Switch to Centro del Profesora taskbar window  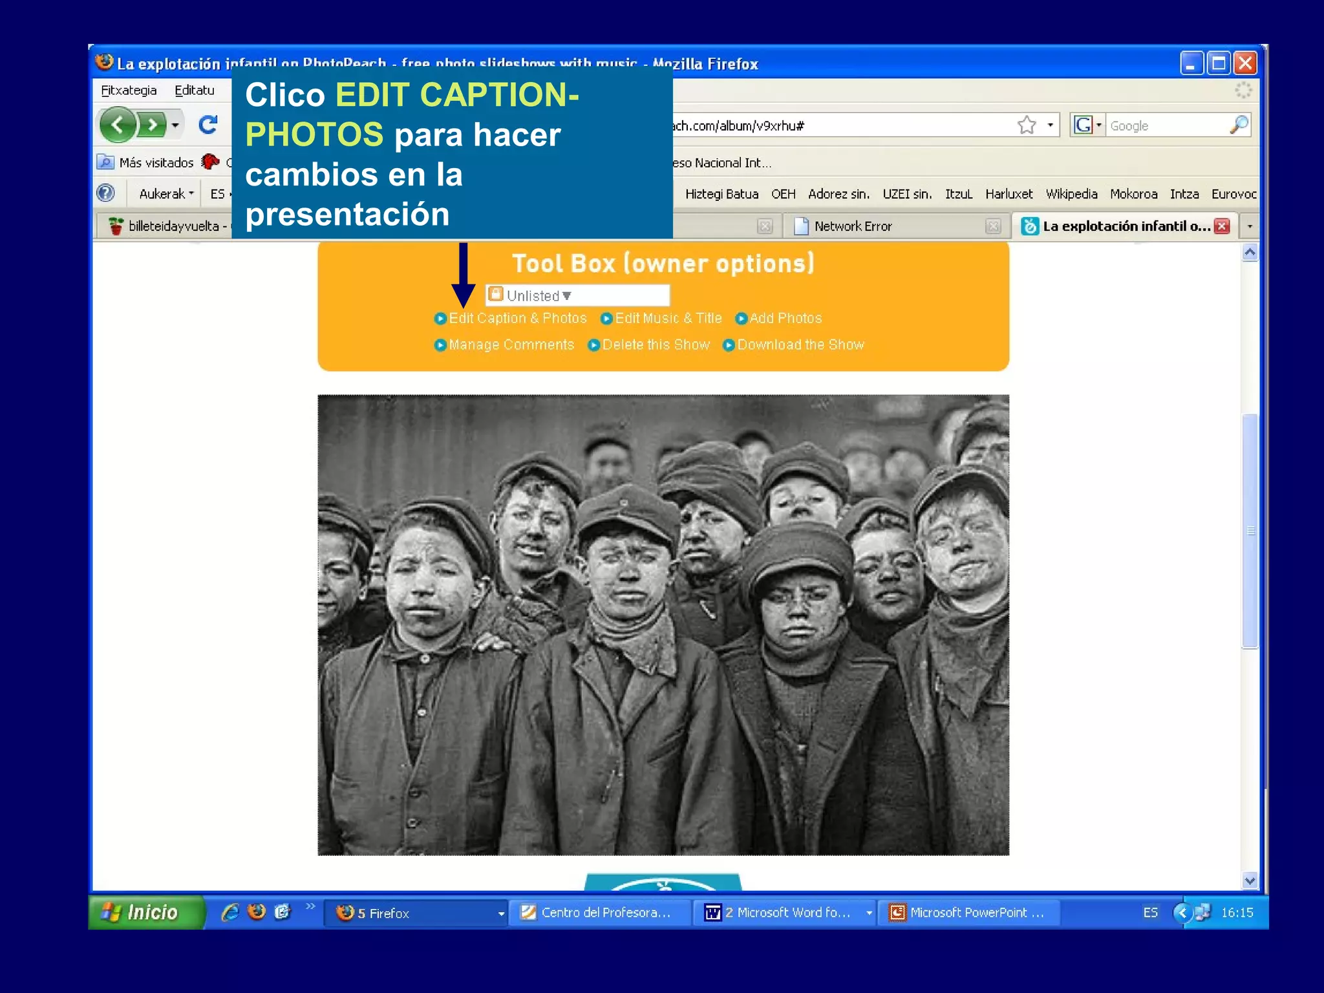599,913
